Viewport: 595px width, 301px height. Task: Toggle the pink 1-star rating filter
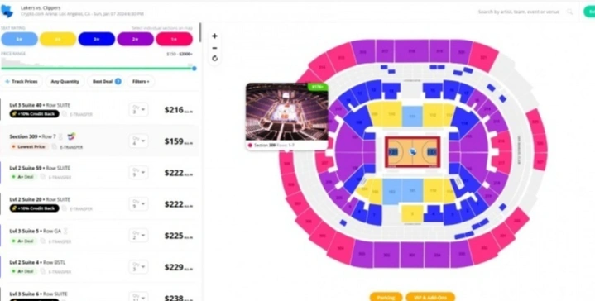tap(174, 39)
